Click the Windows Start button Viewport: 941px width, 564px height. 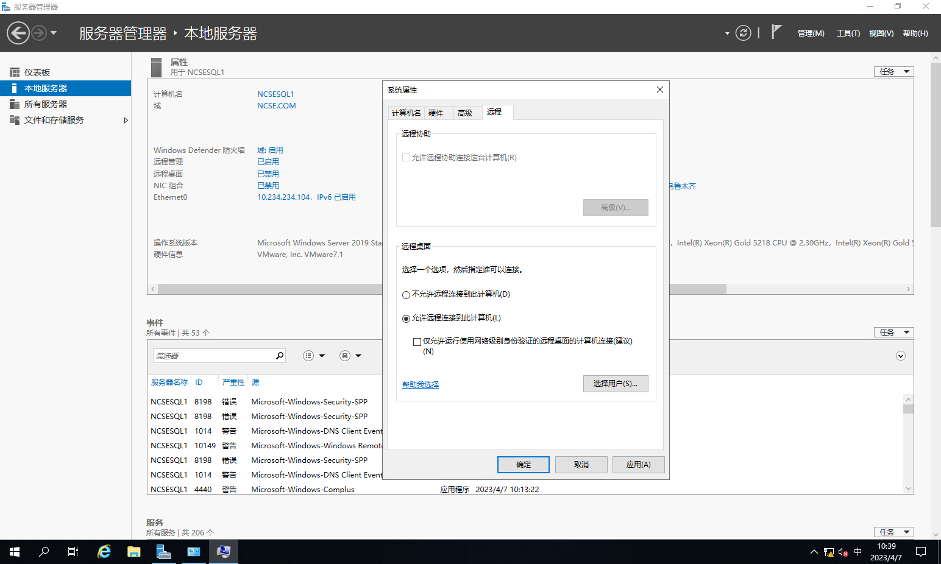(x=15, y=552)
